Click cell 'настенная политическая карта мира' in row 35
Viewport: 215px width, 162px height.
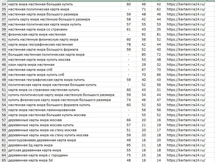click(64, 9)
